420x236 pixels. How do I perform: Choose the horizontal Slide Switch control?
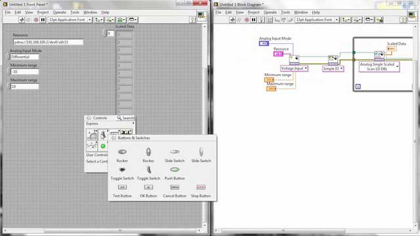coord(175,155)
